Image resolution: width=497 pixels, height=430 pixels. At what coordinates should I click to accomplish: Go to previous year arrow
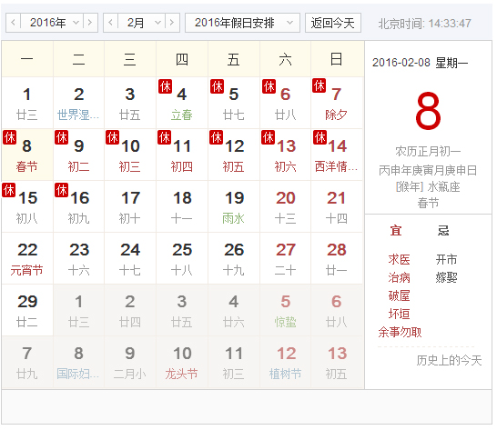coord(14,23)
